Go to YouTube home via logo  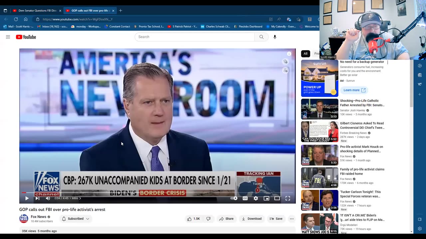tap(26, 37)
